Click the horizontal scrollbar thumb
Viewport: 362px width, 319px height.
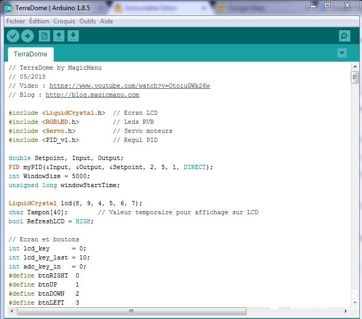[x=131, y=311]
